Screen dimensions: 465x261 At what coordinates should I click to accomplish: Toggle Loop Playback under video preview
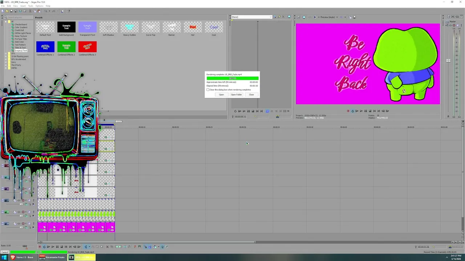tap(352, 111)
